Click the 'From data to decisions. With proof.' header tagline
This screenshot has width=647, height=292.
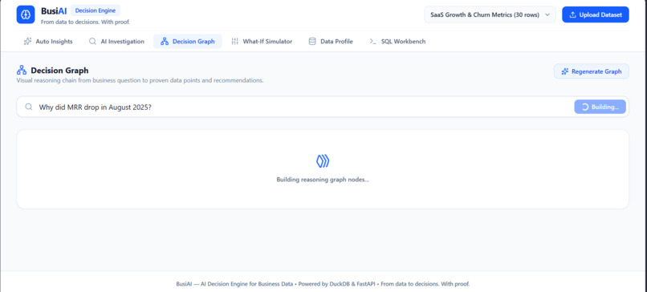pyautogui.click(x=85, y=22)
